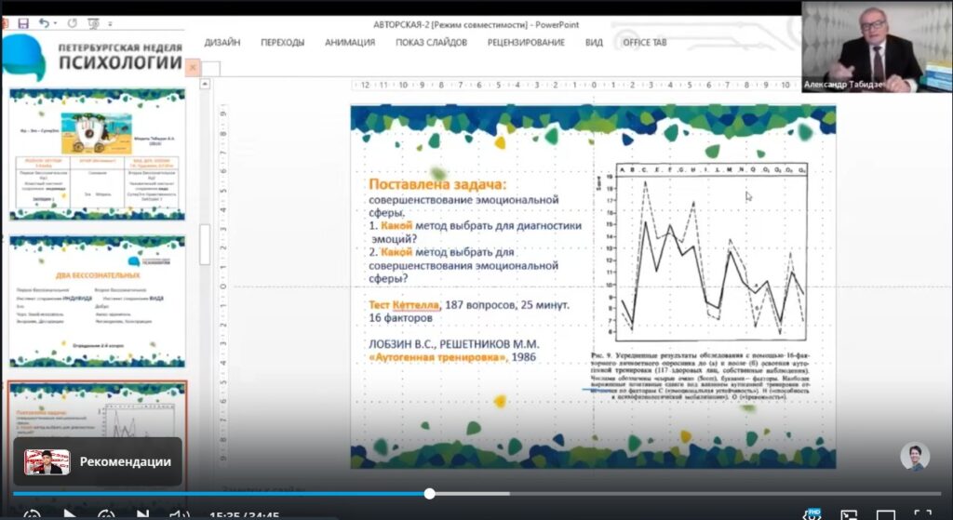Click the Save icon in quick access toolbar
The height and width of the screenshot is (520, 953).
[23, 22]
